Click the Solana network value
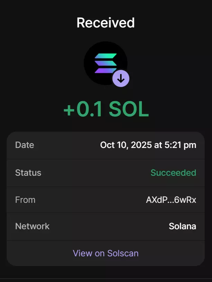The width and height of the screenshot is (212, 282). (x=182, y=226)
